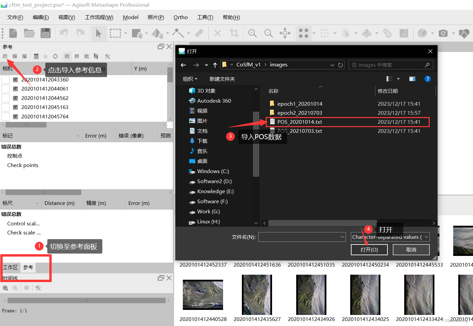
Task: Click the 打开(O) button
Action: [x=369, y=250]
